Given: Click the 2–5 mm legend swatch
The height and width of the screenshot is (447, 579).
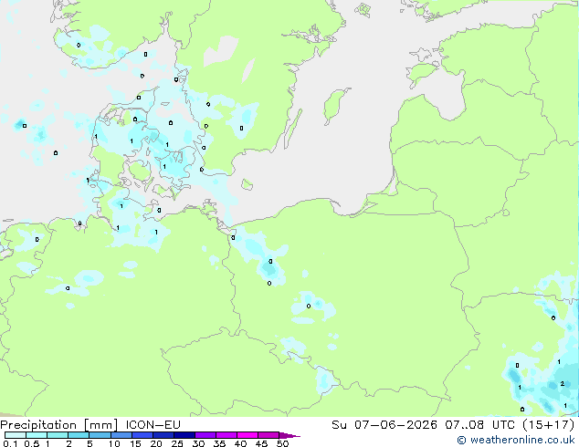Looking at the screenshot, I should [79, 435].
